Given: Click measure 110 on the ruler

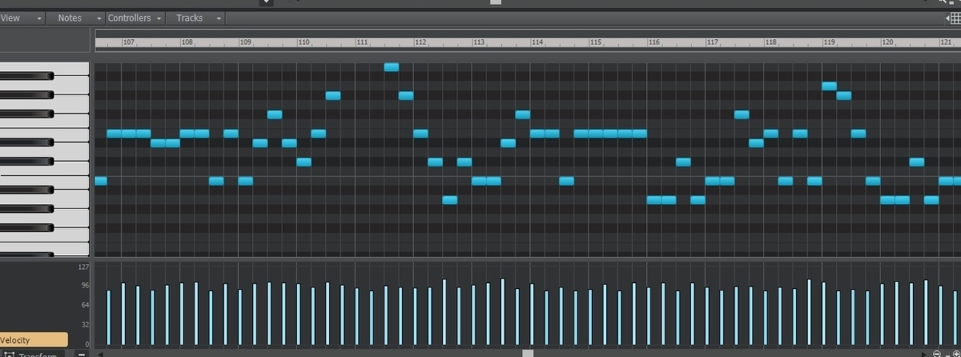Looking at the screenshot, I should tap(304, 42).
